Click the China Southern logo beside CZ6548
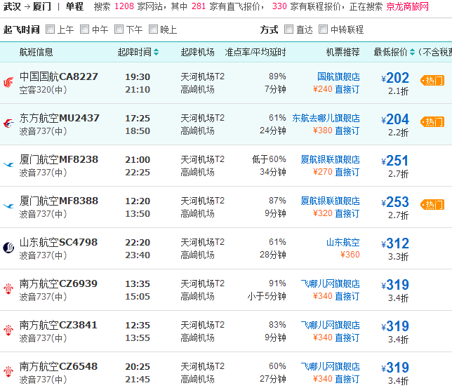 tap(8, 372)
